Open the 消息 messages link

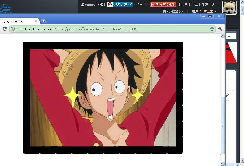(x=194, y=4)
